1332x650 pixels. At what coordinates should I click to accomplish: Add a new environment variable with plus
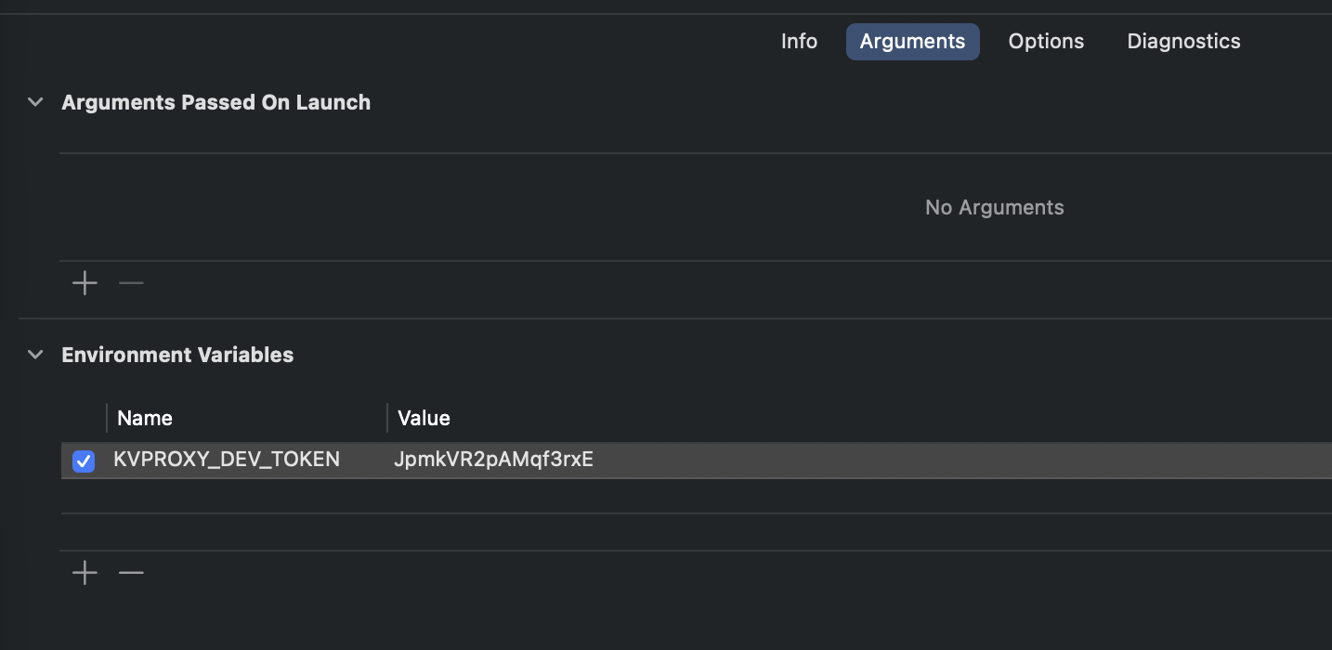point(85,573)
